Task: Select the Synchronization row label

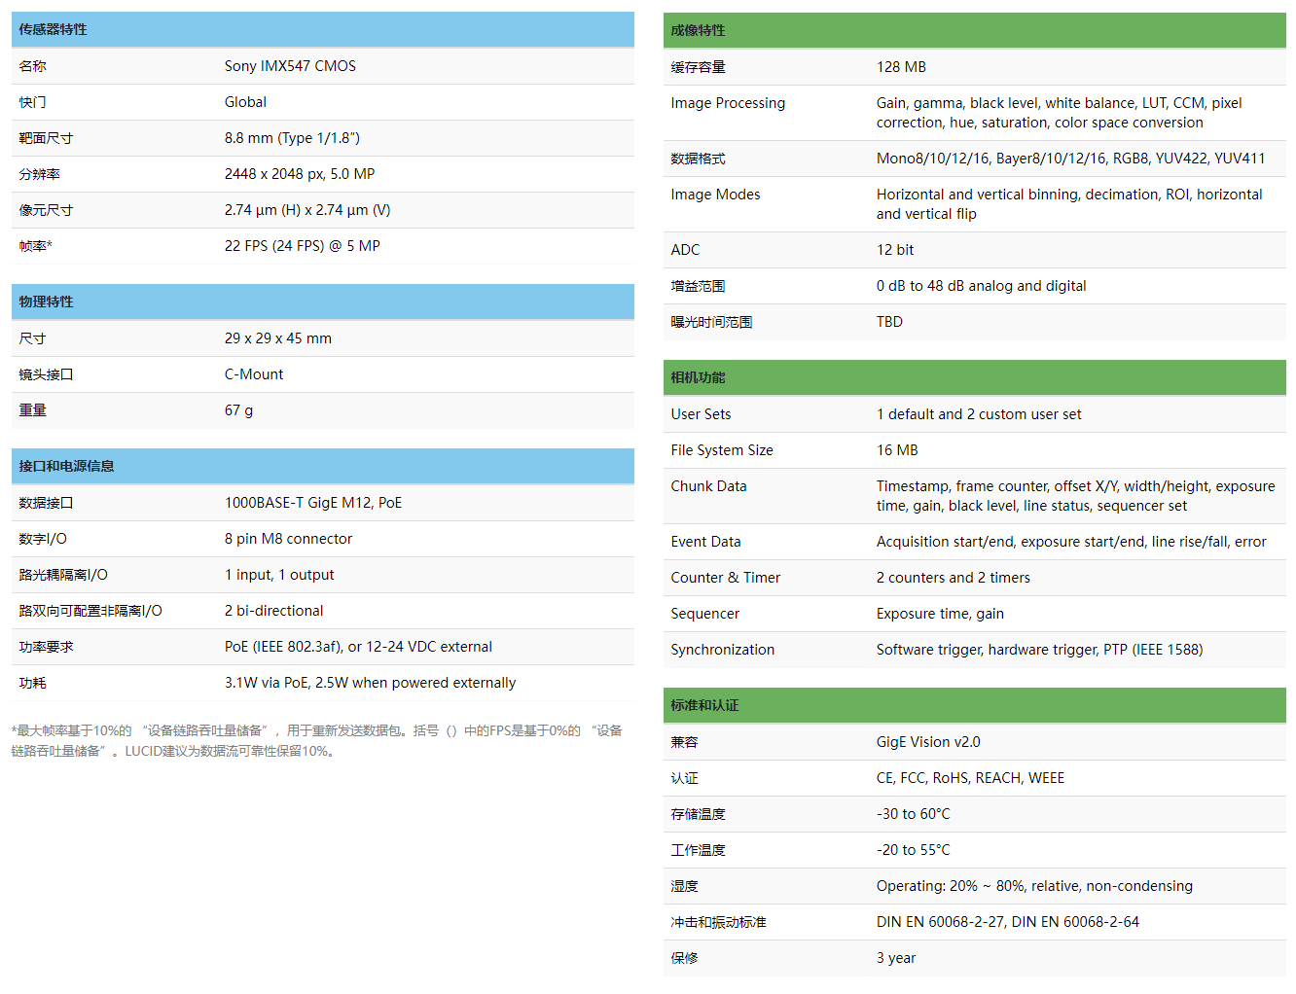Action: click(722, 650)
